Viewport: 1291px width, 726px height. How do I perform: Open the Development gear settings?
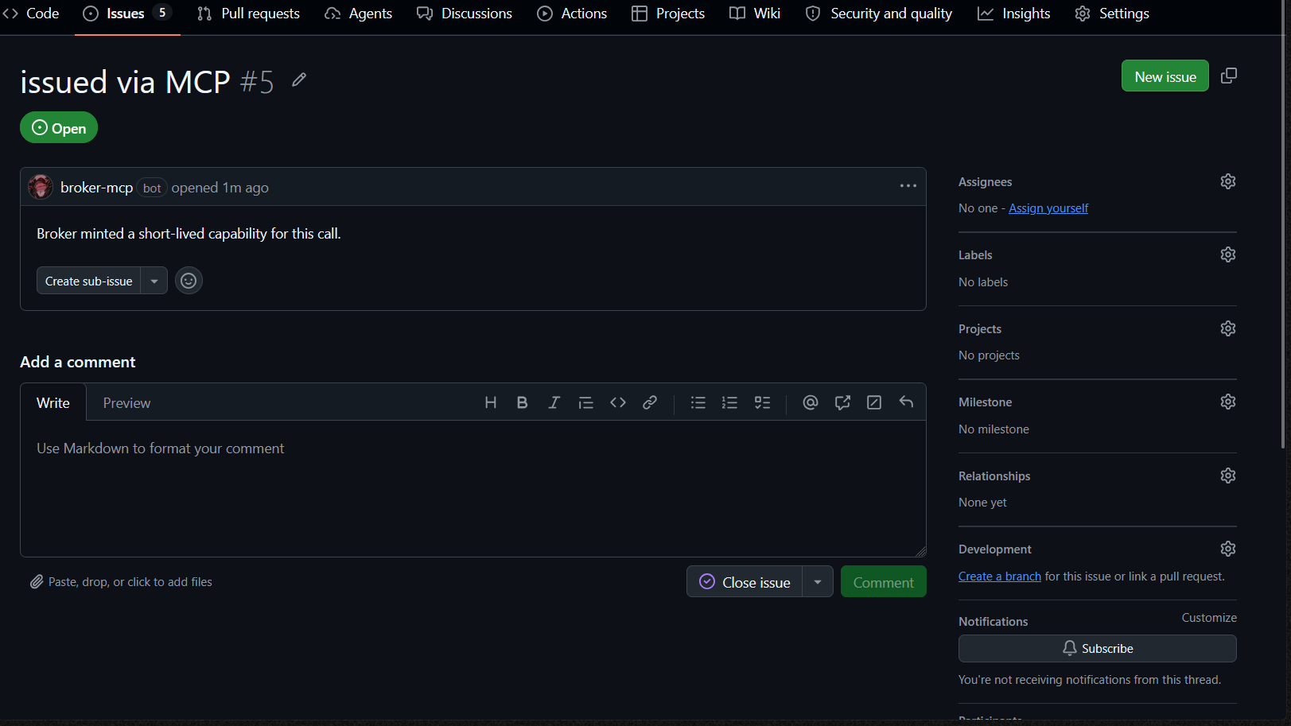1228,549
